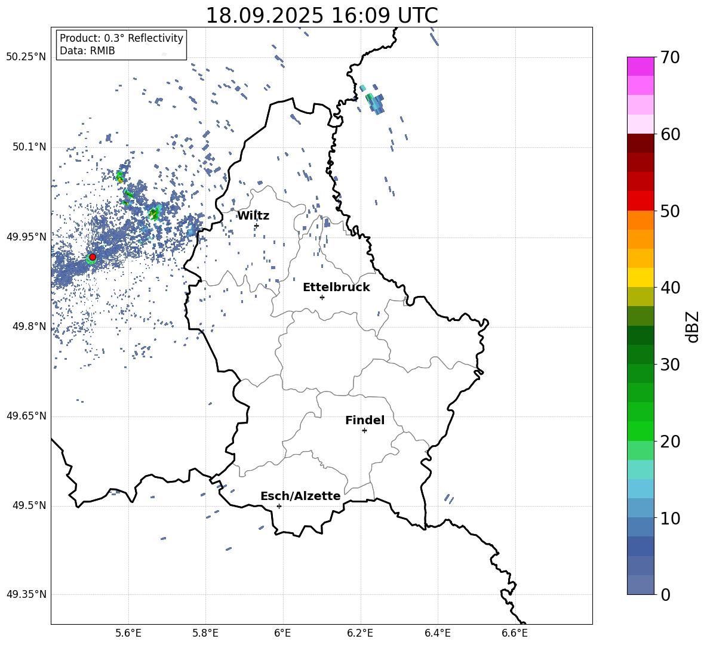The width and height of the screenshot is (707, 645).
Task: Click the colorbar tick label 20
Action: 670,442
